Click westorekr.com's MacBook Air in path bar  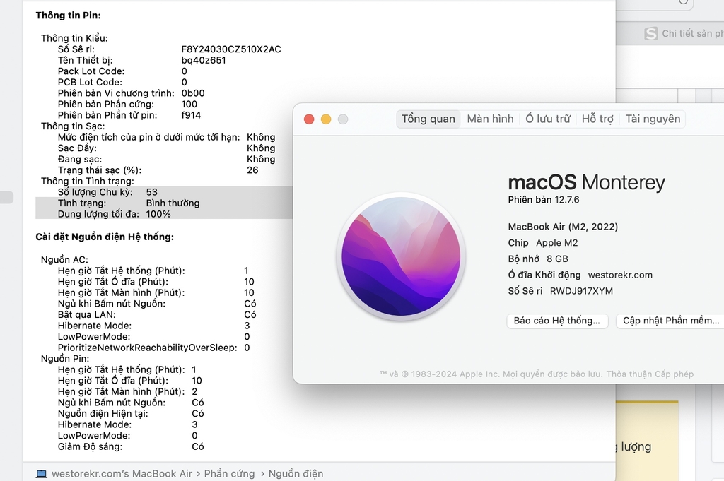tap(122, 474)
